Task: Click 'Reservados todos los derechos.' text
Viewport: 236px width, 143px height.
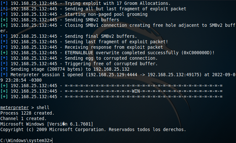Action: 147,129
